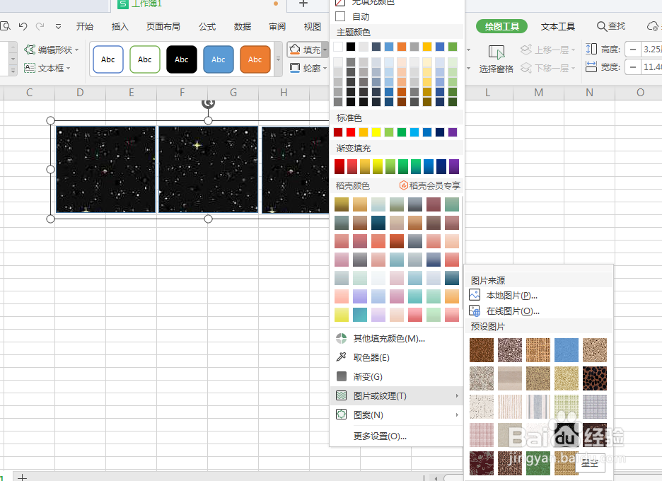Open the 编辑形状 dropdown arrow
662x481 pixels.
click(x=77, y=50)
